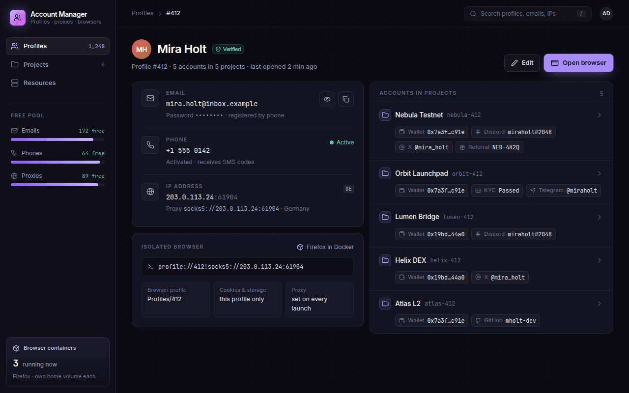Click the AD user avatar

[606, 14]
